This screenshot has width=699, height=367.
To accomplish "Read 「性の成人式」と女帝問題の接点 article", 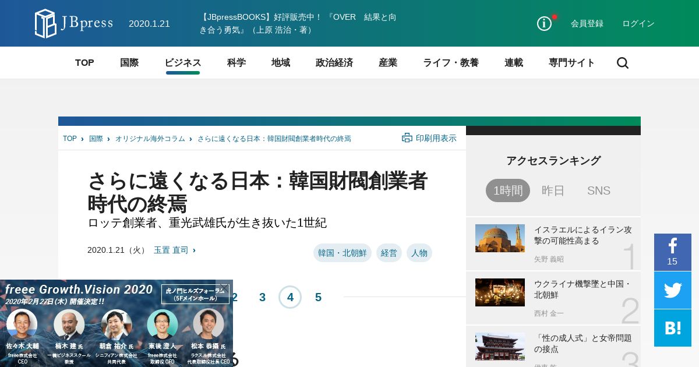I will click(583, 344).
